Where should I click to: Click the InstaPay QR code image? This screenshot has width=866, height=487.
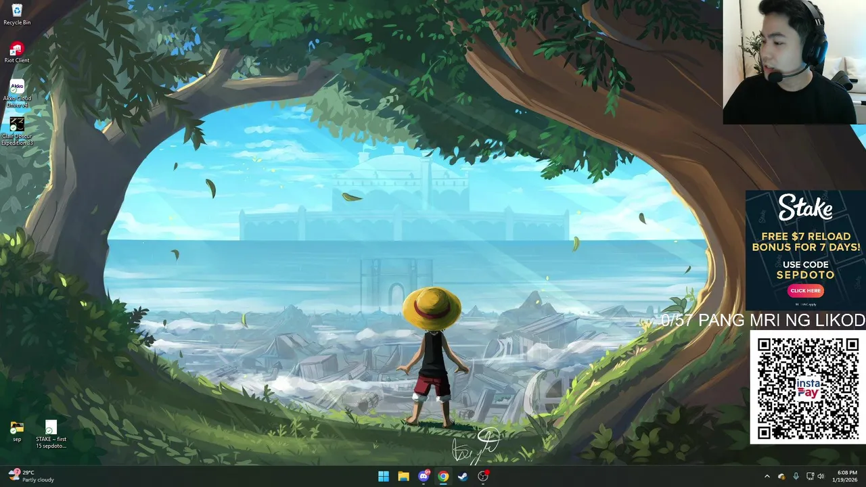(808, 388)
